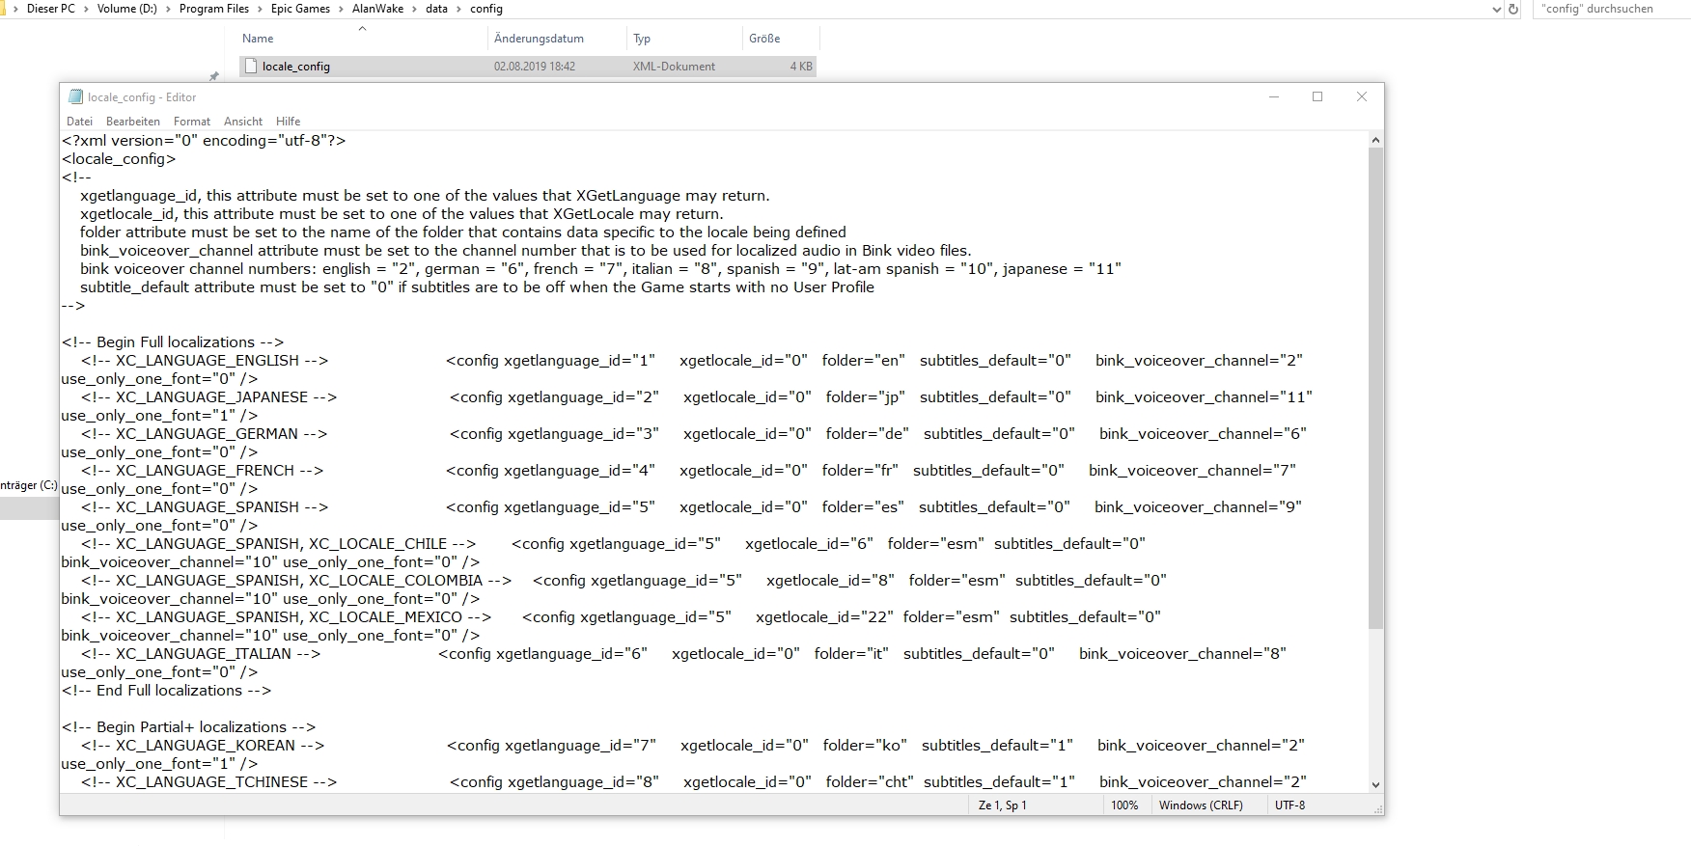Open the Bearbeiten menu

point(133,122)
